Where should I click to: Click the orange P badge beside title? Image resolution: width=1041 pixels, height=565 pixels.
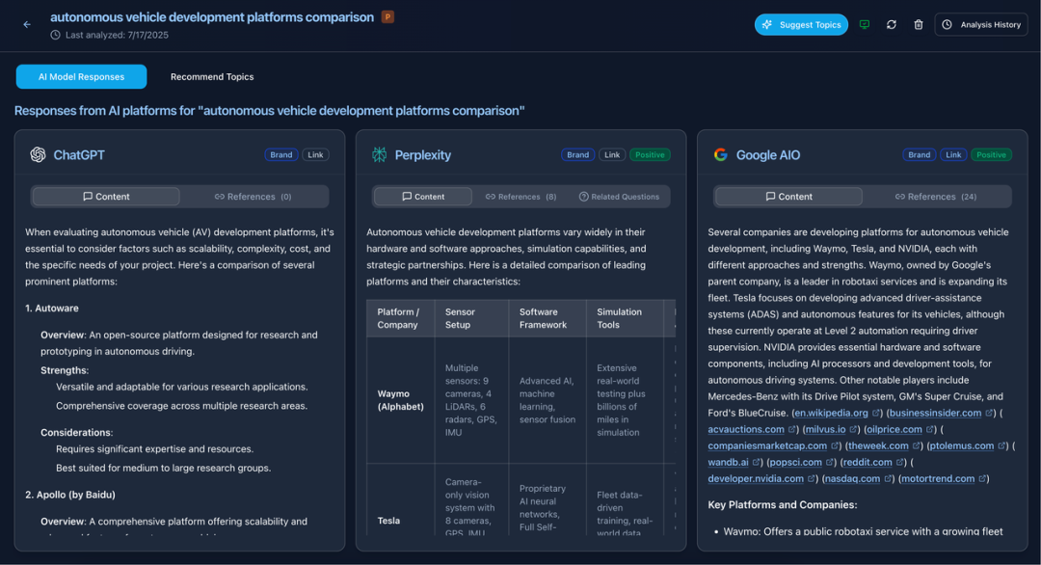(387, 17)
